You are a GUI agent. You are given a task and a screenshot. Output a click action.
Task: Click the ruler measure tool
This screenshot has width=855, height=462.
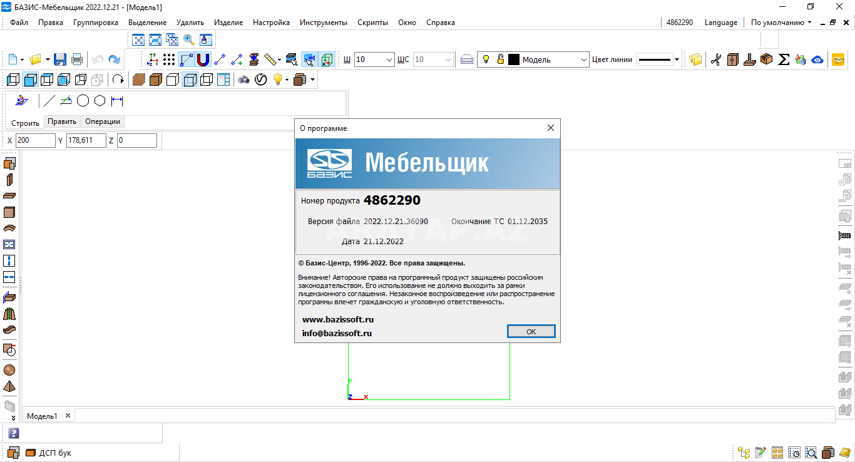tap(270, 60)
